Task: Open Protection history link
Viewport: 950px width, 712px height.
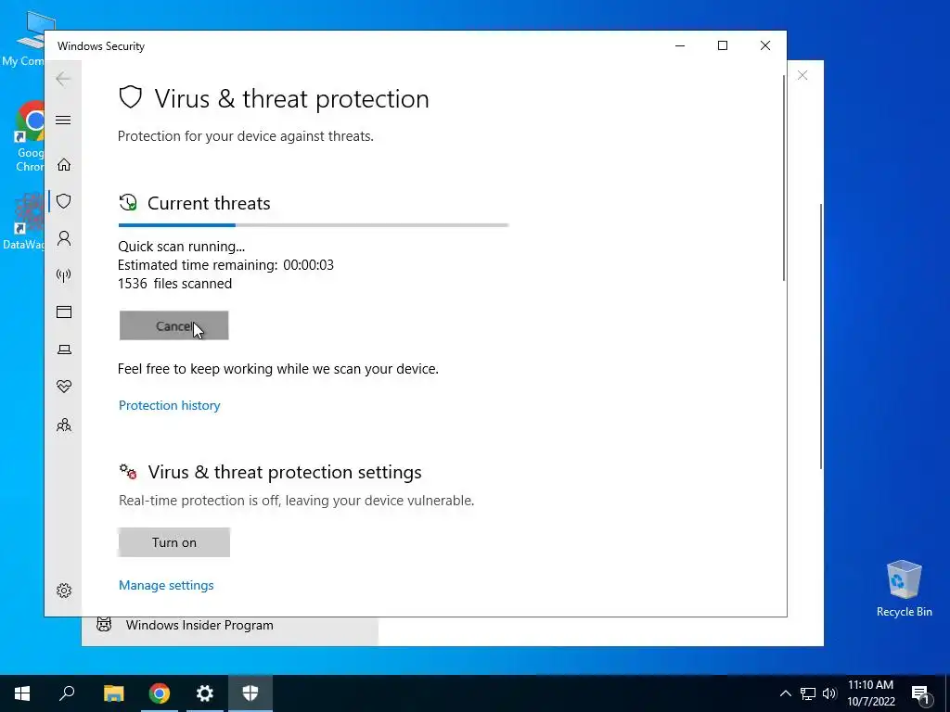Action: pyautogui.click(x=169, y=405)
